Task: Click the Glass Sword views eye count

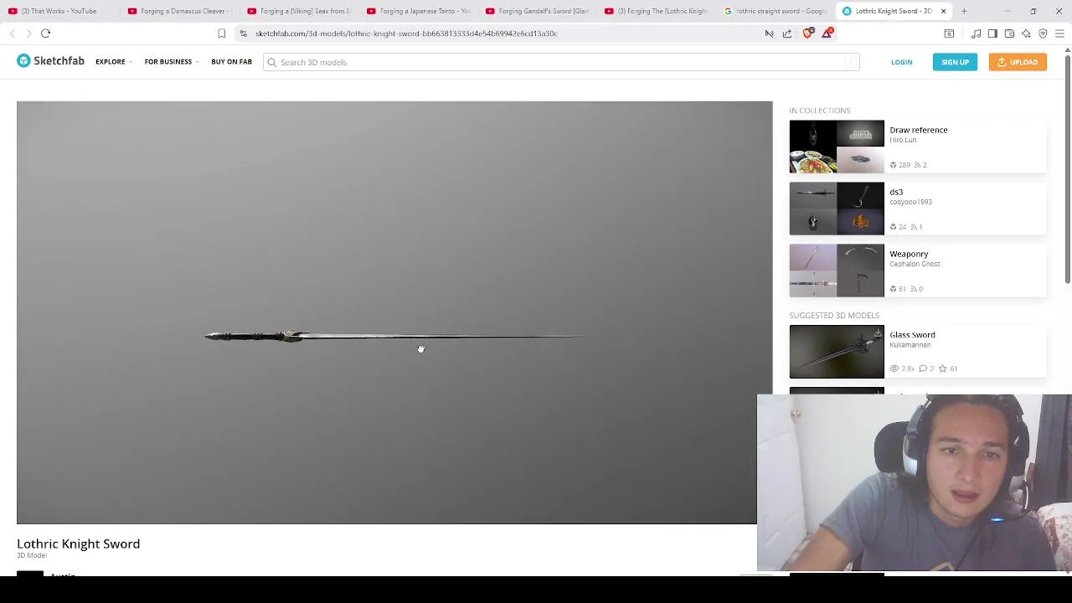Action: [x=903, y=368]
